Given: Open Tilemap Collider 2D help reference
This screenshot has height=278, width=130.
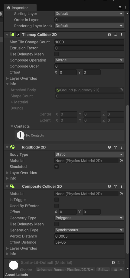Looking at the screenshot, I should (x=109, y=35).
